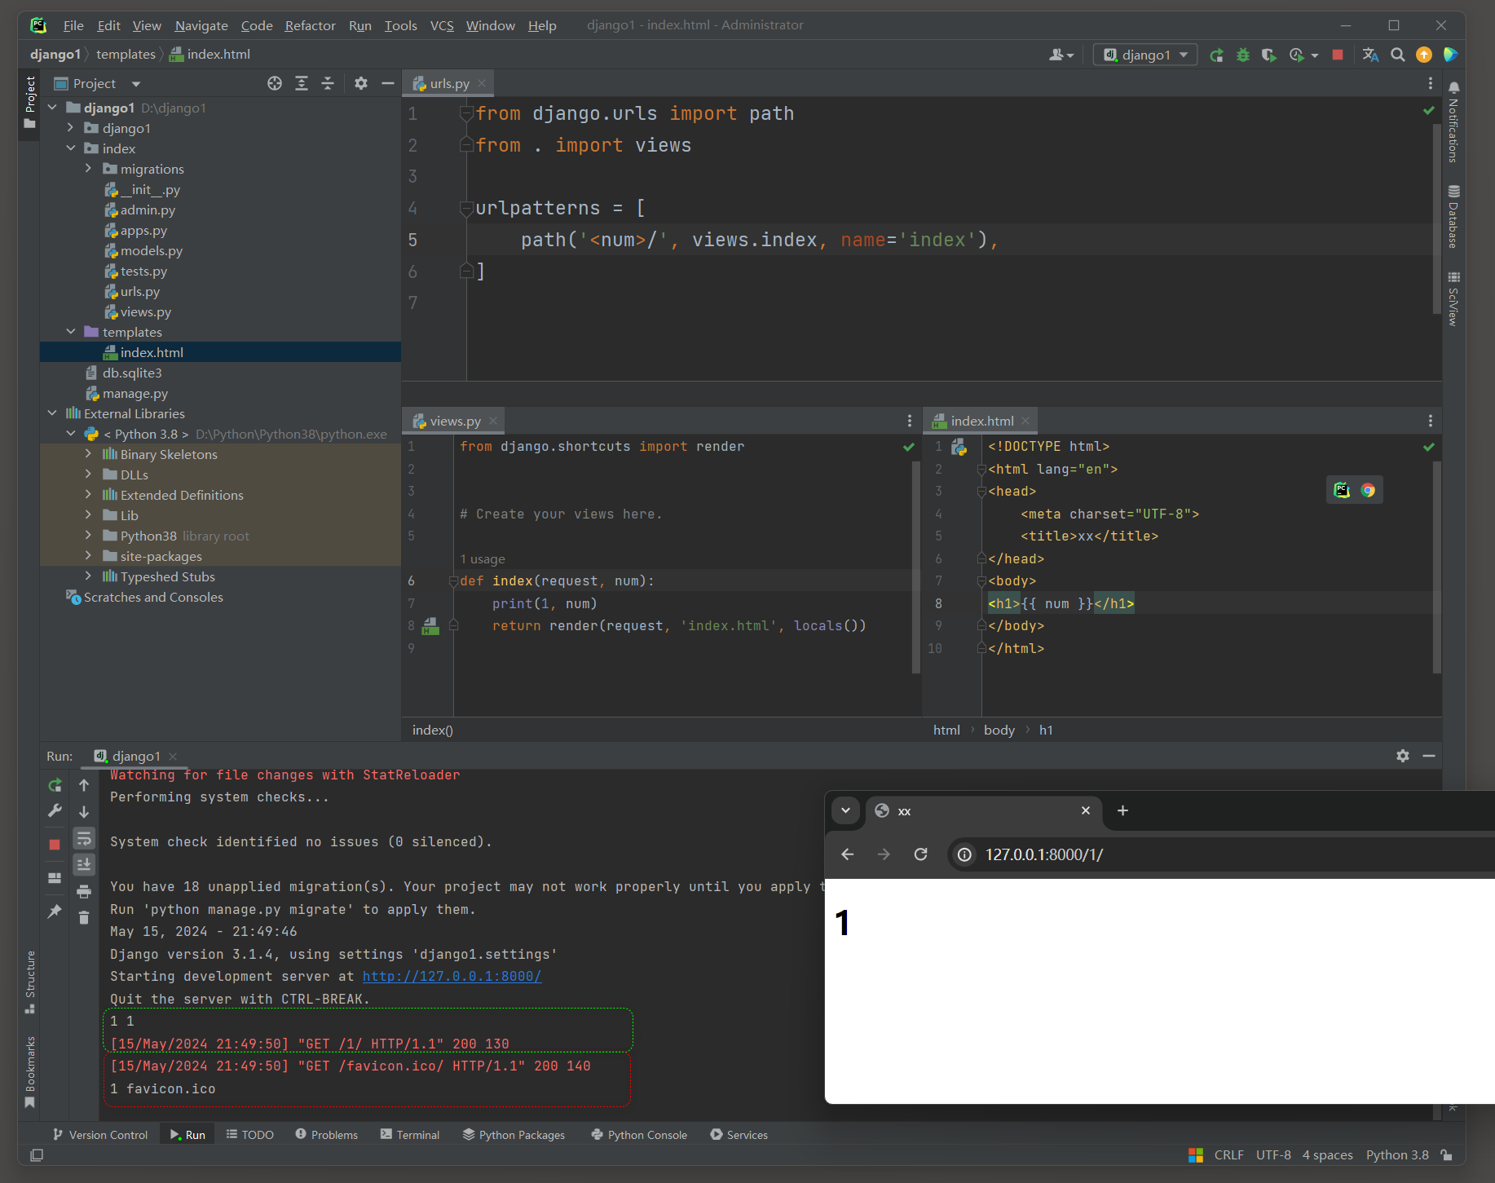Reload the page in the browser window
Screen dimensions: 1495x1183
[x=920, y=854]
